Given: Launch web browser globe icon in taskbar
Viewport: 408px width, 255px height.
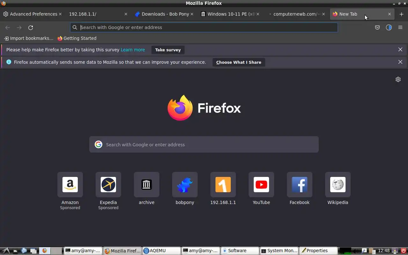Looking at the screenshot, I should 24,251.
